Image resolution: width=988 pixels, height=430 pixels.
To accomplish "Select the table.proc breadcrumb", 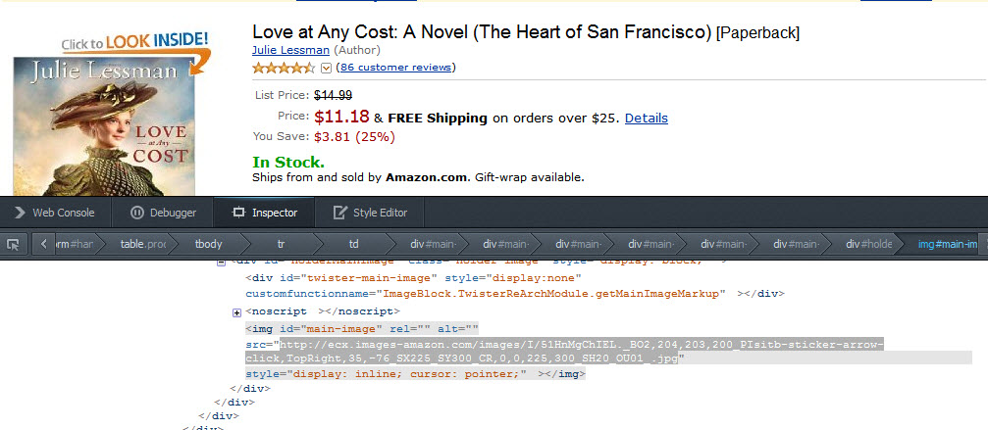I will pyautogui.click(x=142, y=245).
